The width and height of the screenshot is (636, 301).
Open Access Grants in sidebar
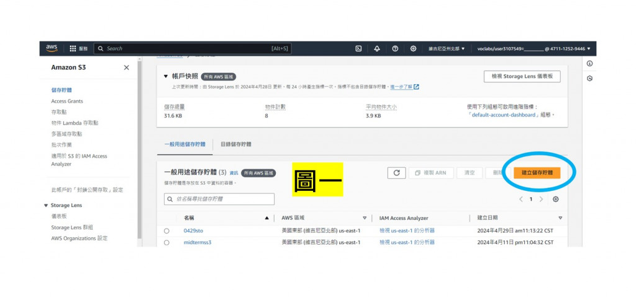point(67,101)
